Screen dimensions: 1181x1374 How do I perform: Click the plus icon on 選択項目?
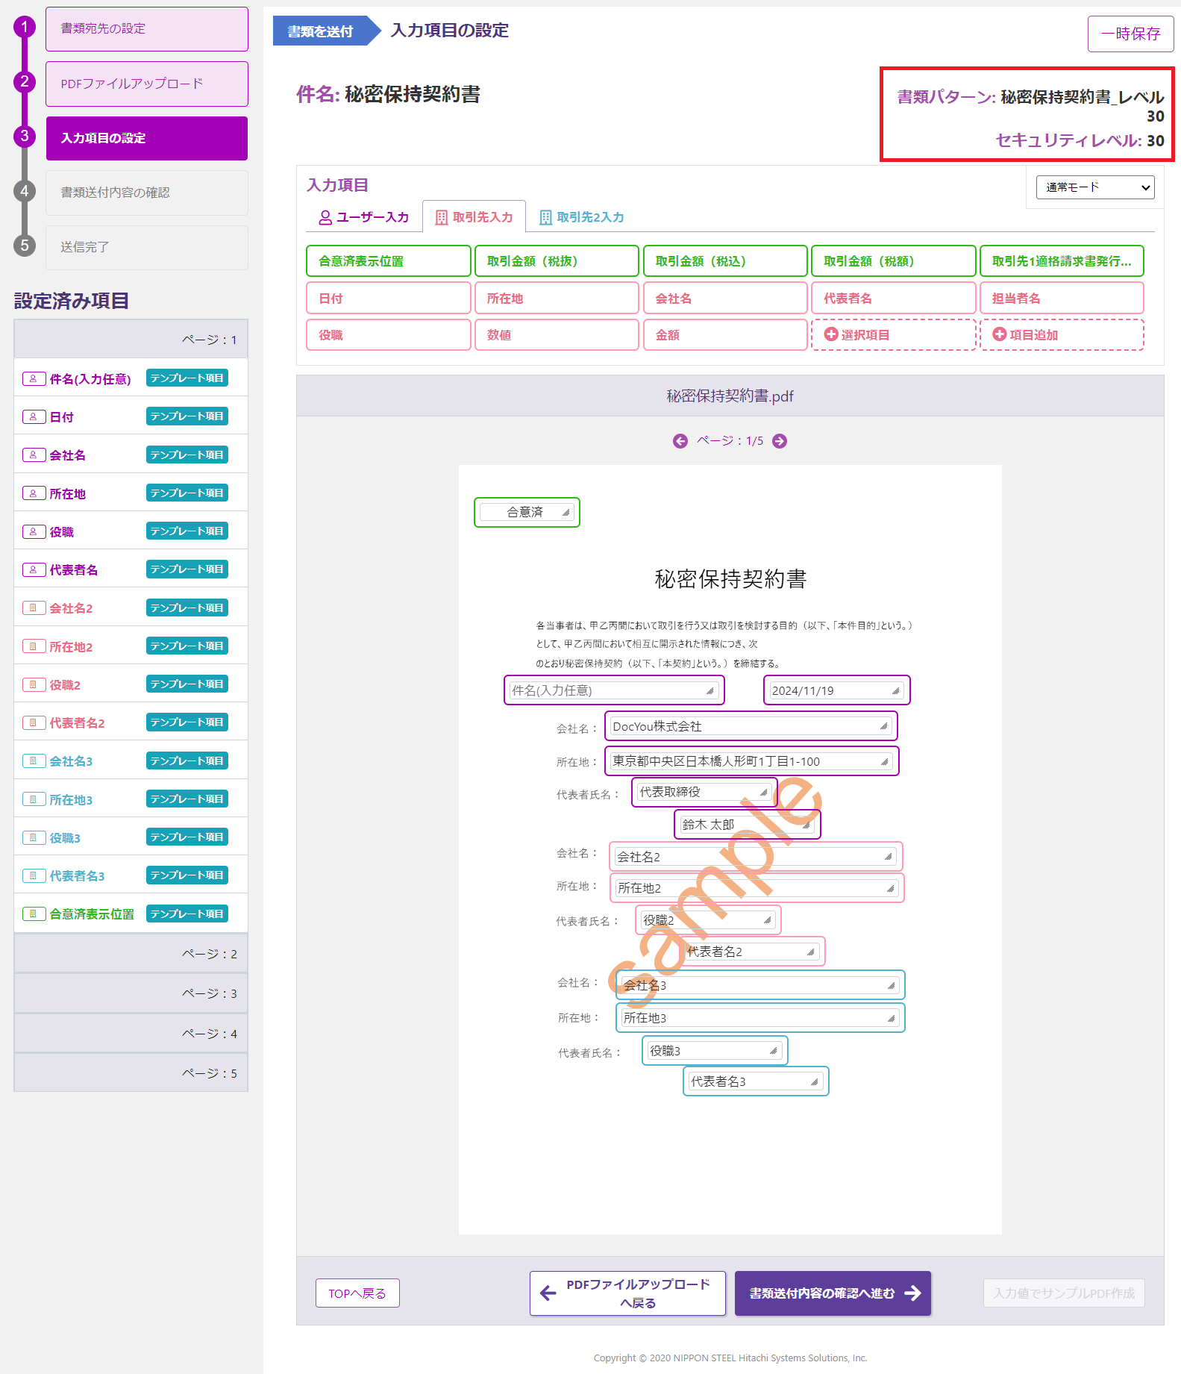(830, 334)
